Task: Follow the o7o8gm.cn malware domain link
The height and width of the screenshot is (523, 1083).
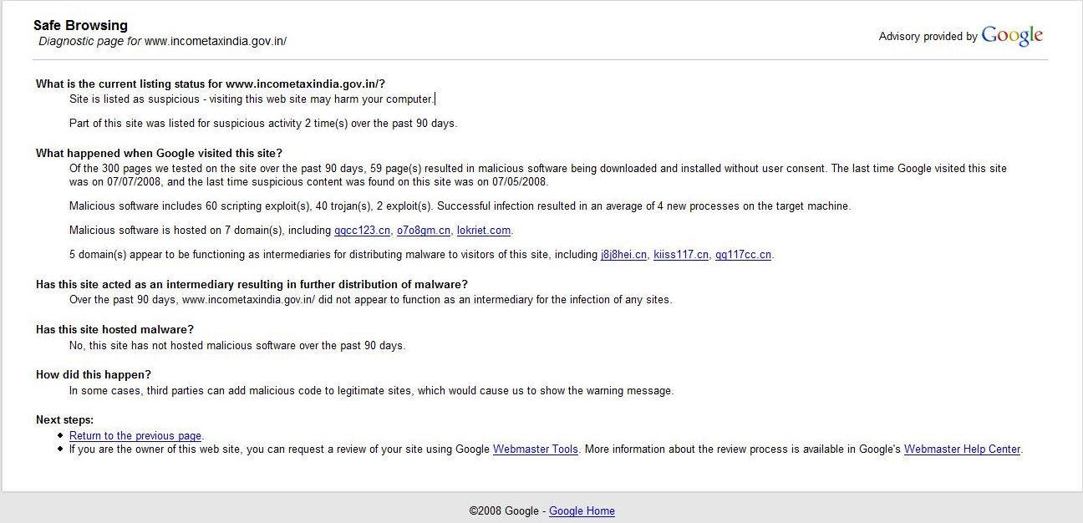Action: click(423, 231)
